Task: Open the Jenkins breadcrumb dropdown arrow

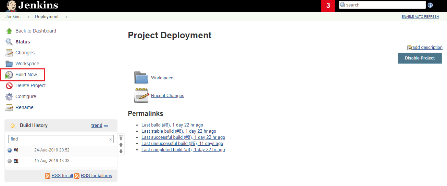Action: pos(28,17)
